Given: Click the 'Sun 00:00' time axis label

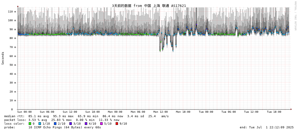Looking at the screenshot, I should pos(24,112).
